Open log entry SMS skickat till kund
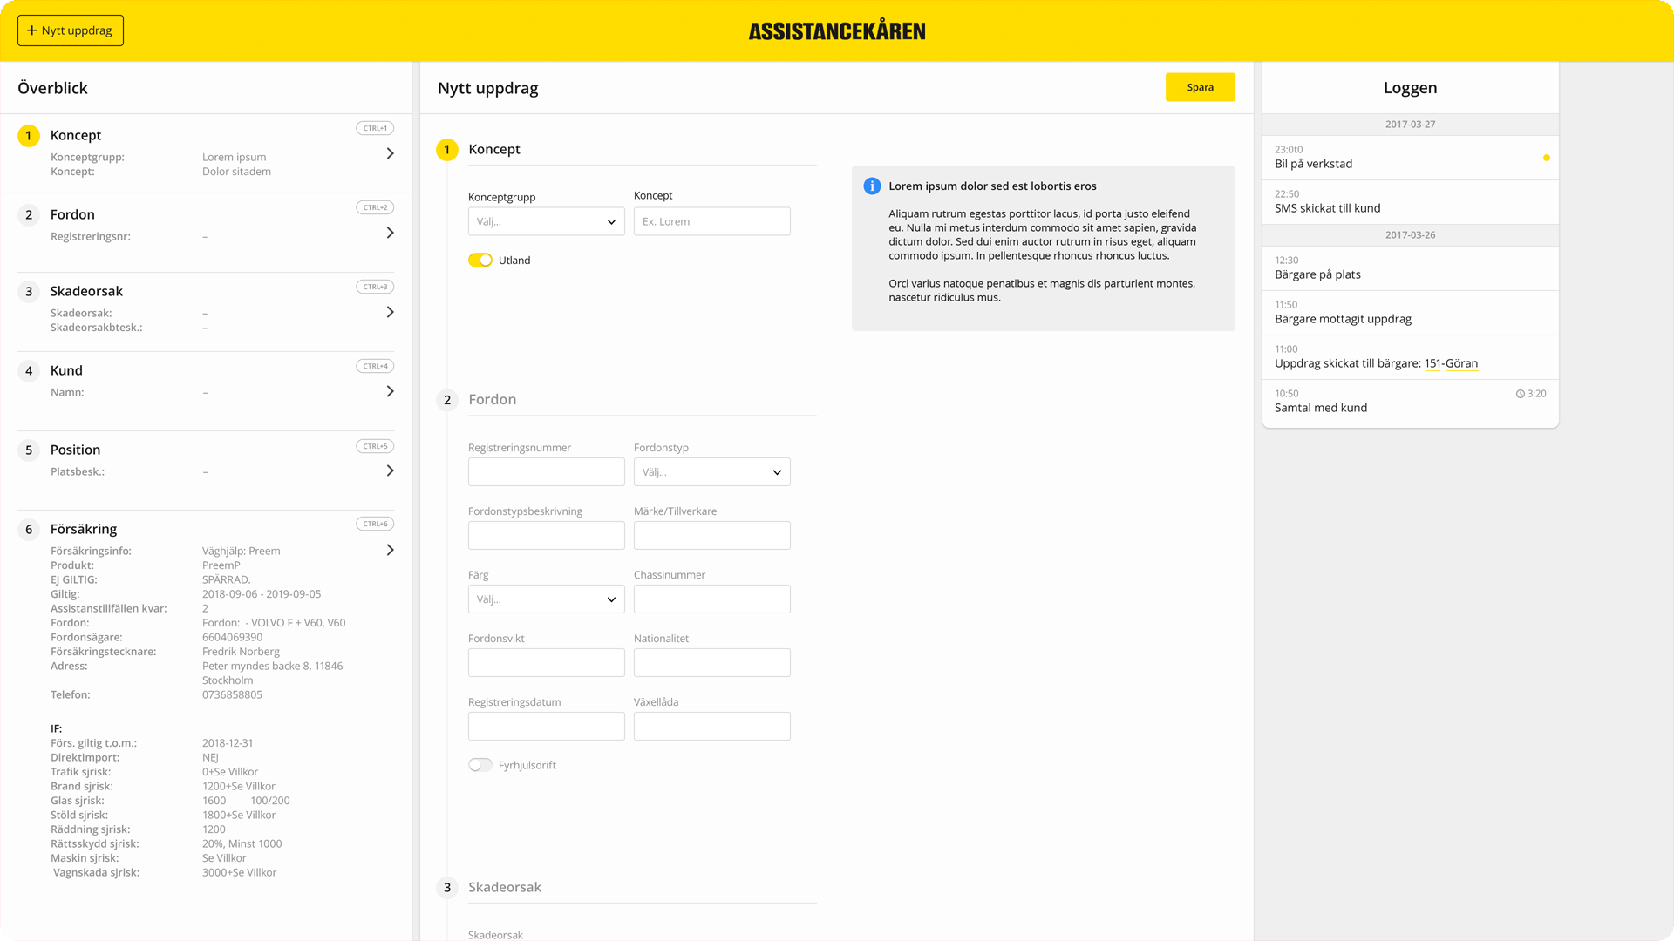Viewport: 1674px width, 941px height. coord(1410,202)
